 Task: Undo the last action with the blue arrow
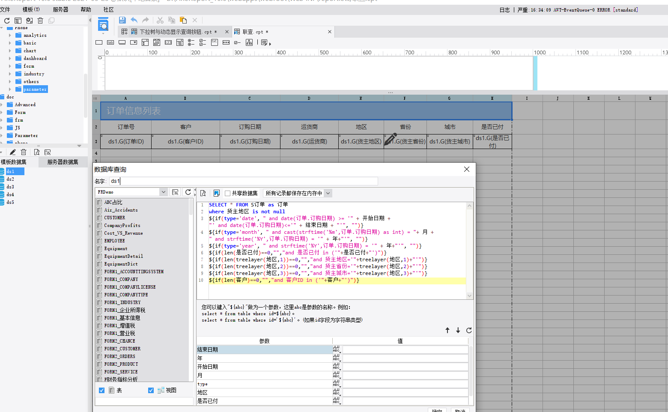click(134, 20)
